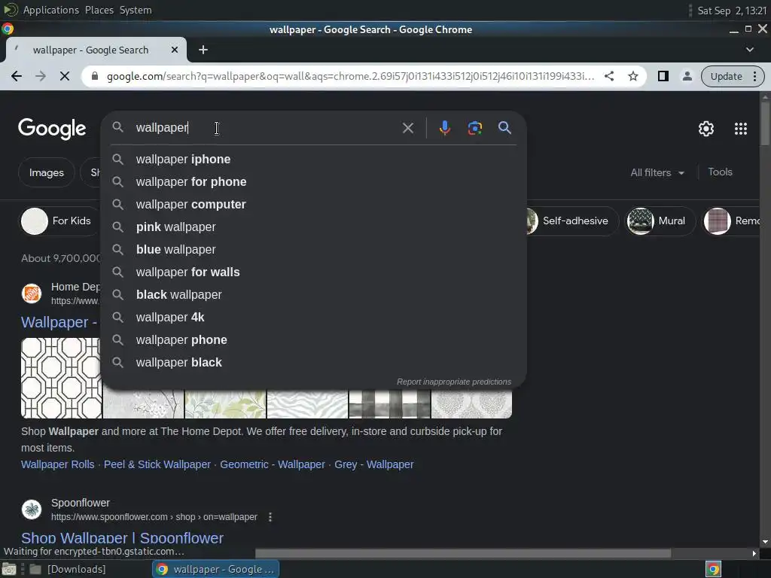Switch to the Images filter chip
The height and width of the screenshot is (578, 771).
click(46, 172)
